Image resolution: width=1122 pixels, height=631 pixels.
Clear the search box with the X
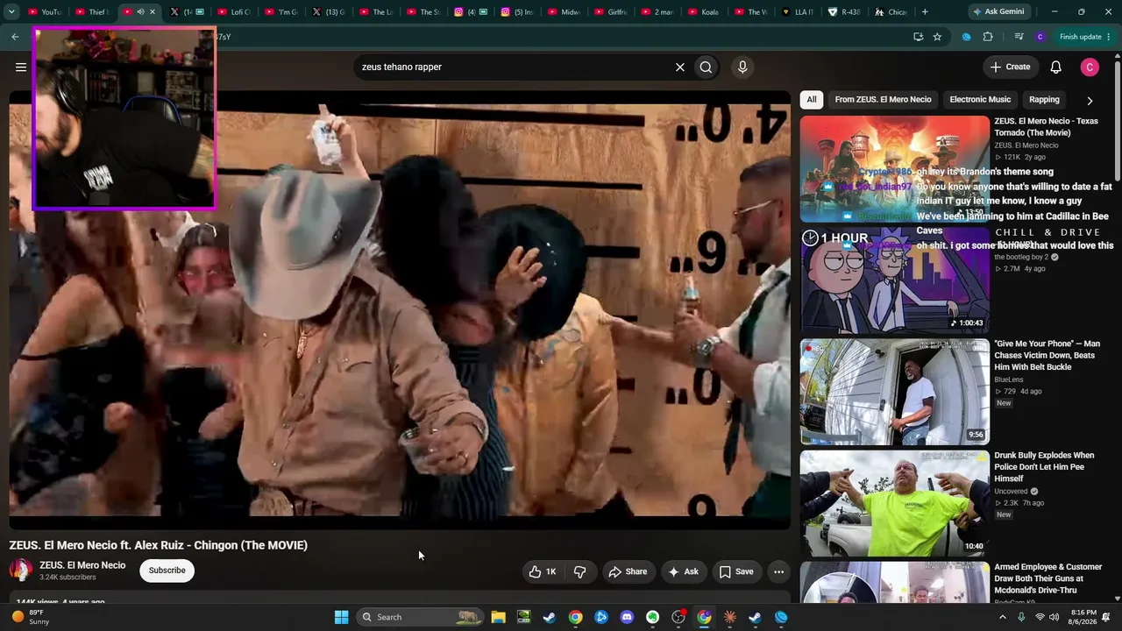click(679, 67)
